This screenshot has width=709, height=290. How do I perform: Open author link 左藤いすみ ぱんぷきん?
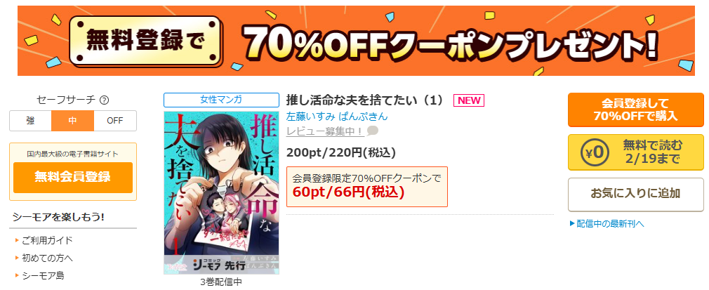point(338,117)
